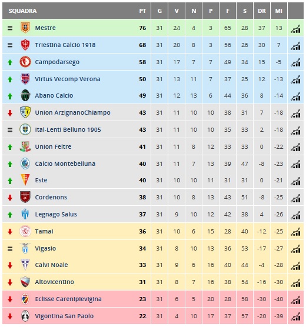The width and height of the screenshot is (306, 327).
Task: Click the Vigontina San Paolo club logo
Action: pos(25,316)
